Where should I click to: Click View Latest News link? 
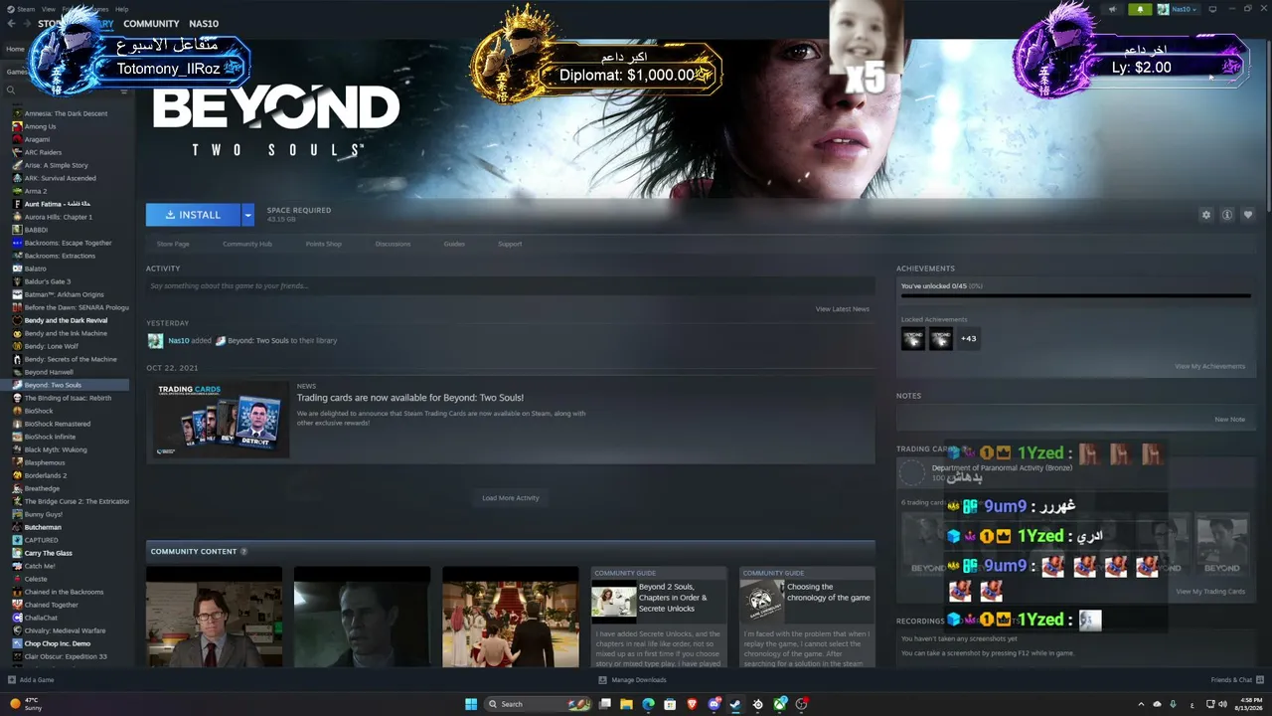[842, 309]
